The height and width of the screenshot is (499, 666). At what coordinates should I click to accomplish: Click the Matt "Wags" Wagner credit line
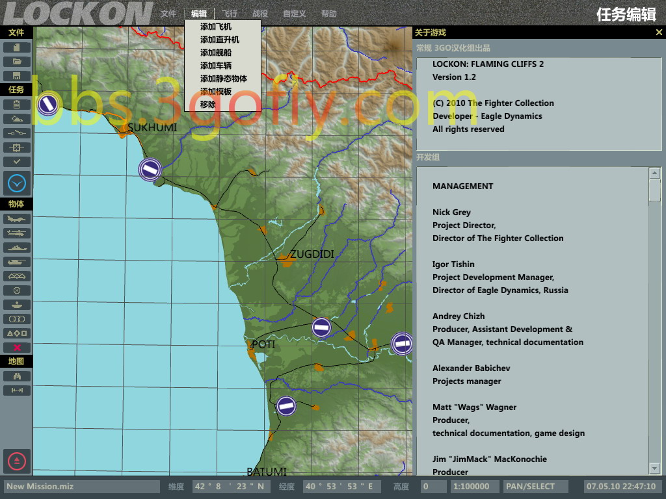pos(474,407)
